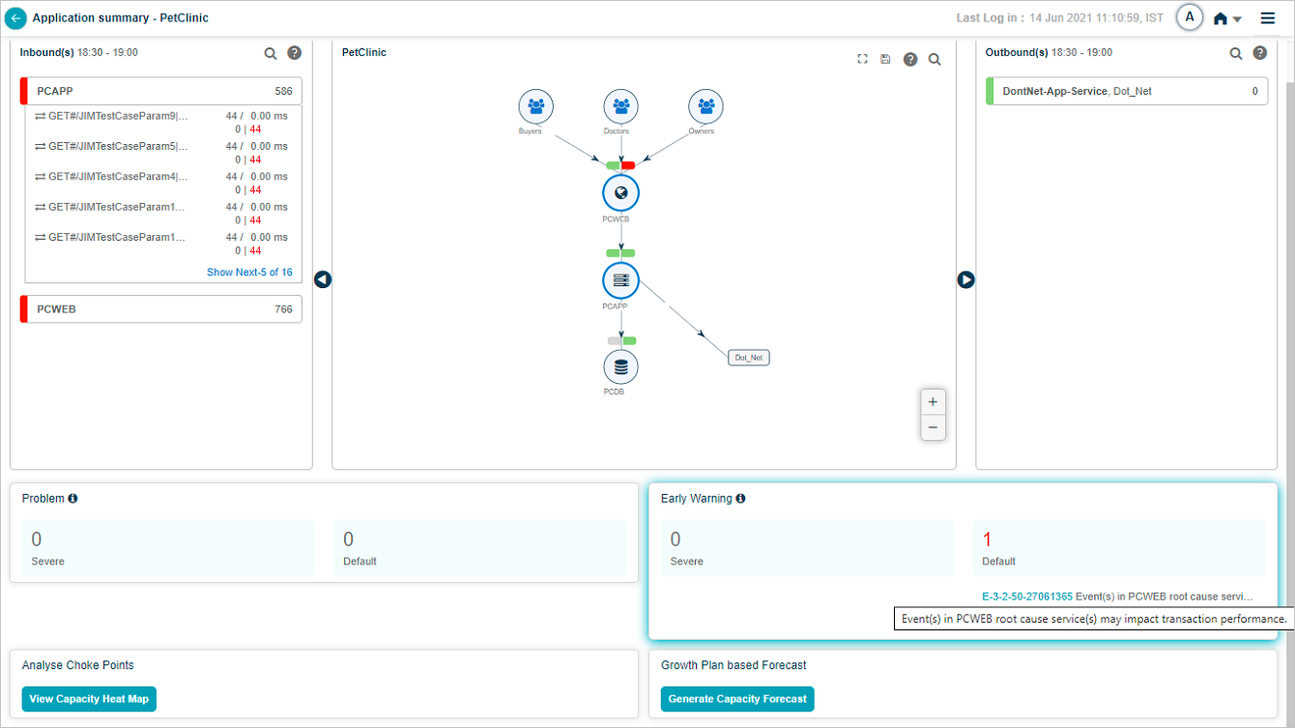Click Generate Capacity Forecast button
The width and height of the screenshot is (1295, 728).
pos(737,699)
